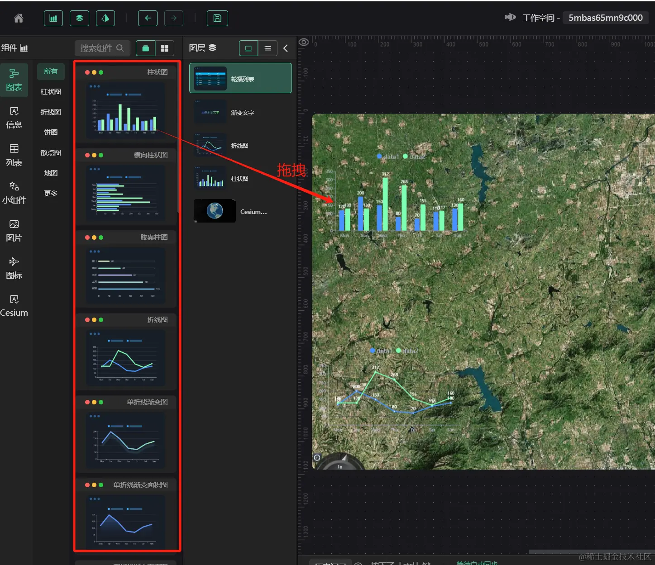Select the Cesium layer
Screen dimensions: 655x565
click(x=240, y=211)
